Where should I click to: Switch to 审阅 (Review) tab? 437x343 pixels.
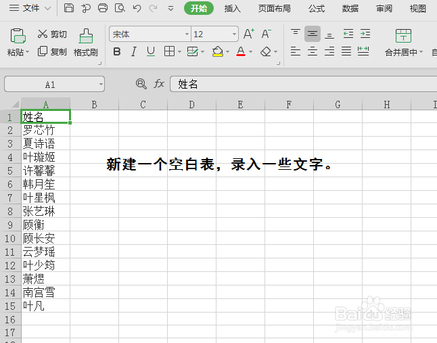384,8
